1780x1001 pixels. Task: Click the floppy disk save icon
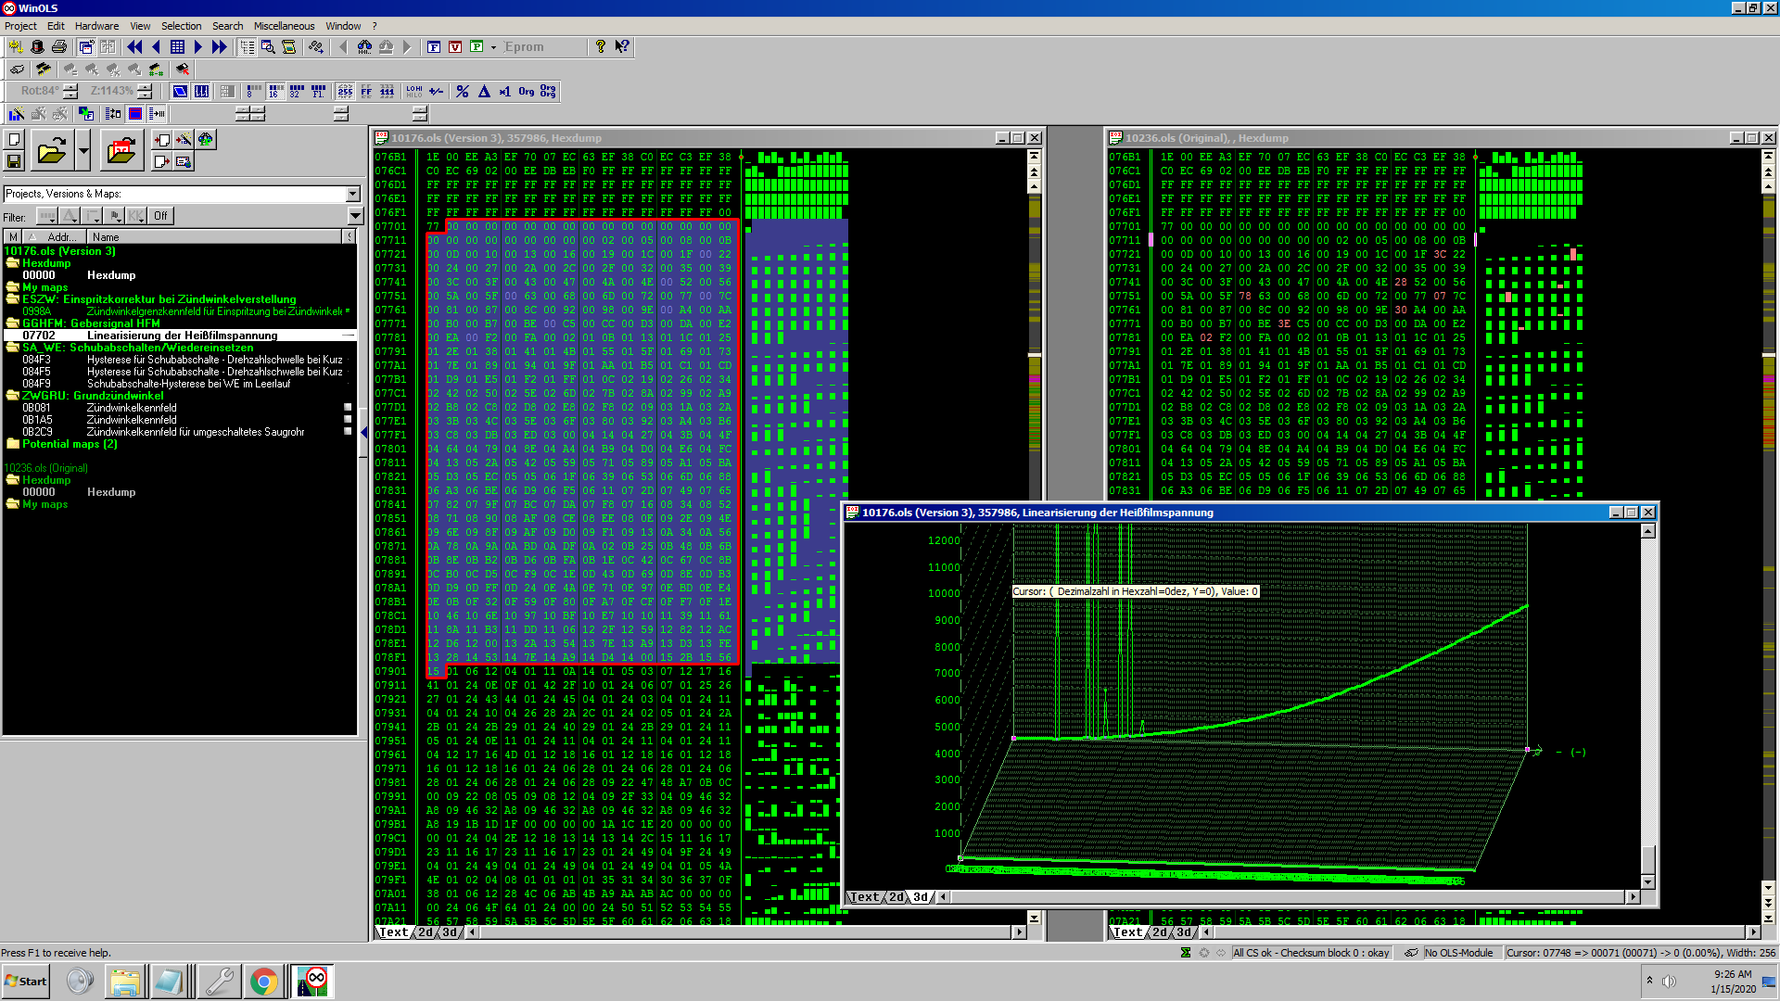(x=14, y=161)
